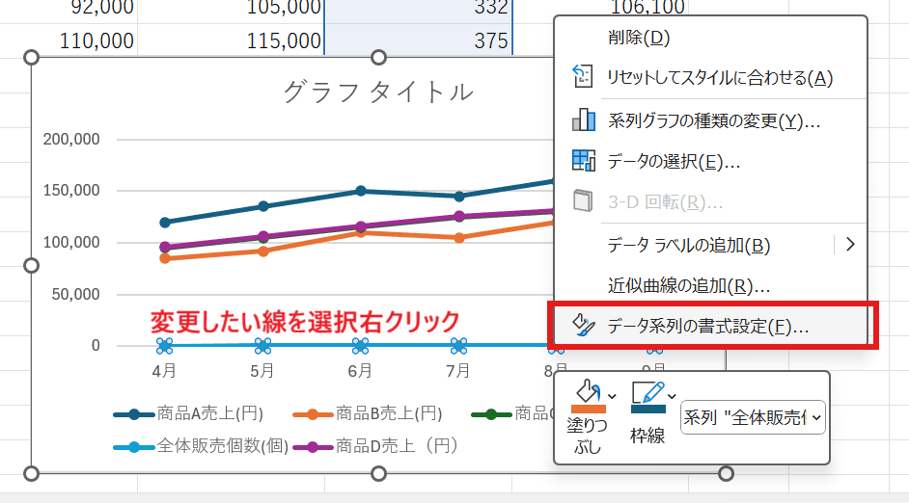Click the 全体販売個数(個) legend marker
This screenshot has width=909, height=503.
[x=133, y=447]
